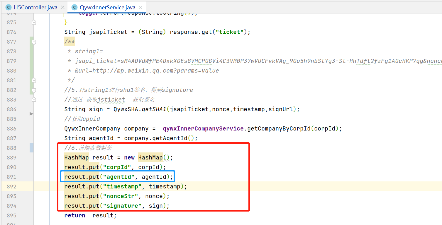Click the getCompanyByCorpId method call

pos(279,128)
